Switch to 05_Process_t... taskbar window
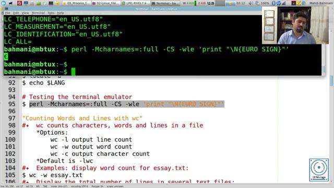This screenshot has height=188, width=334. tap(76, 3)
